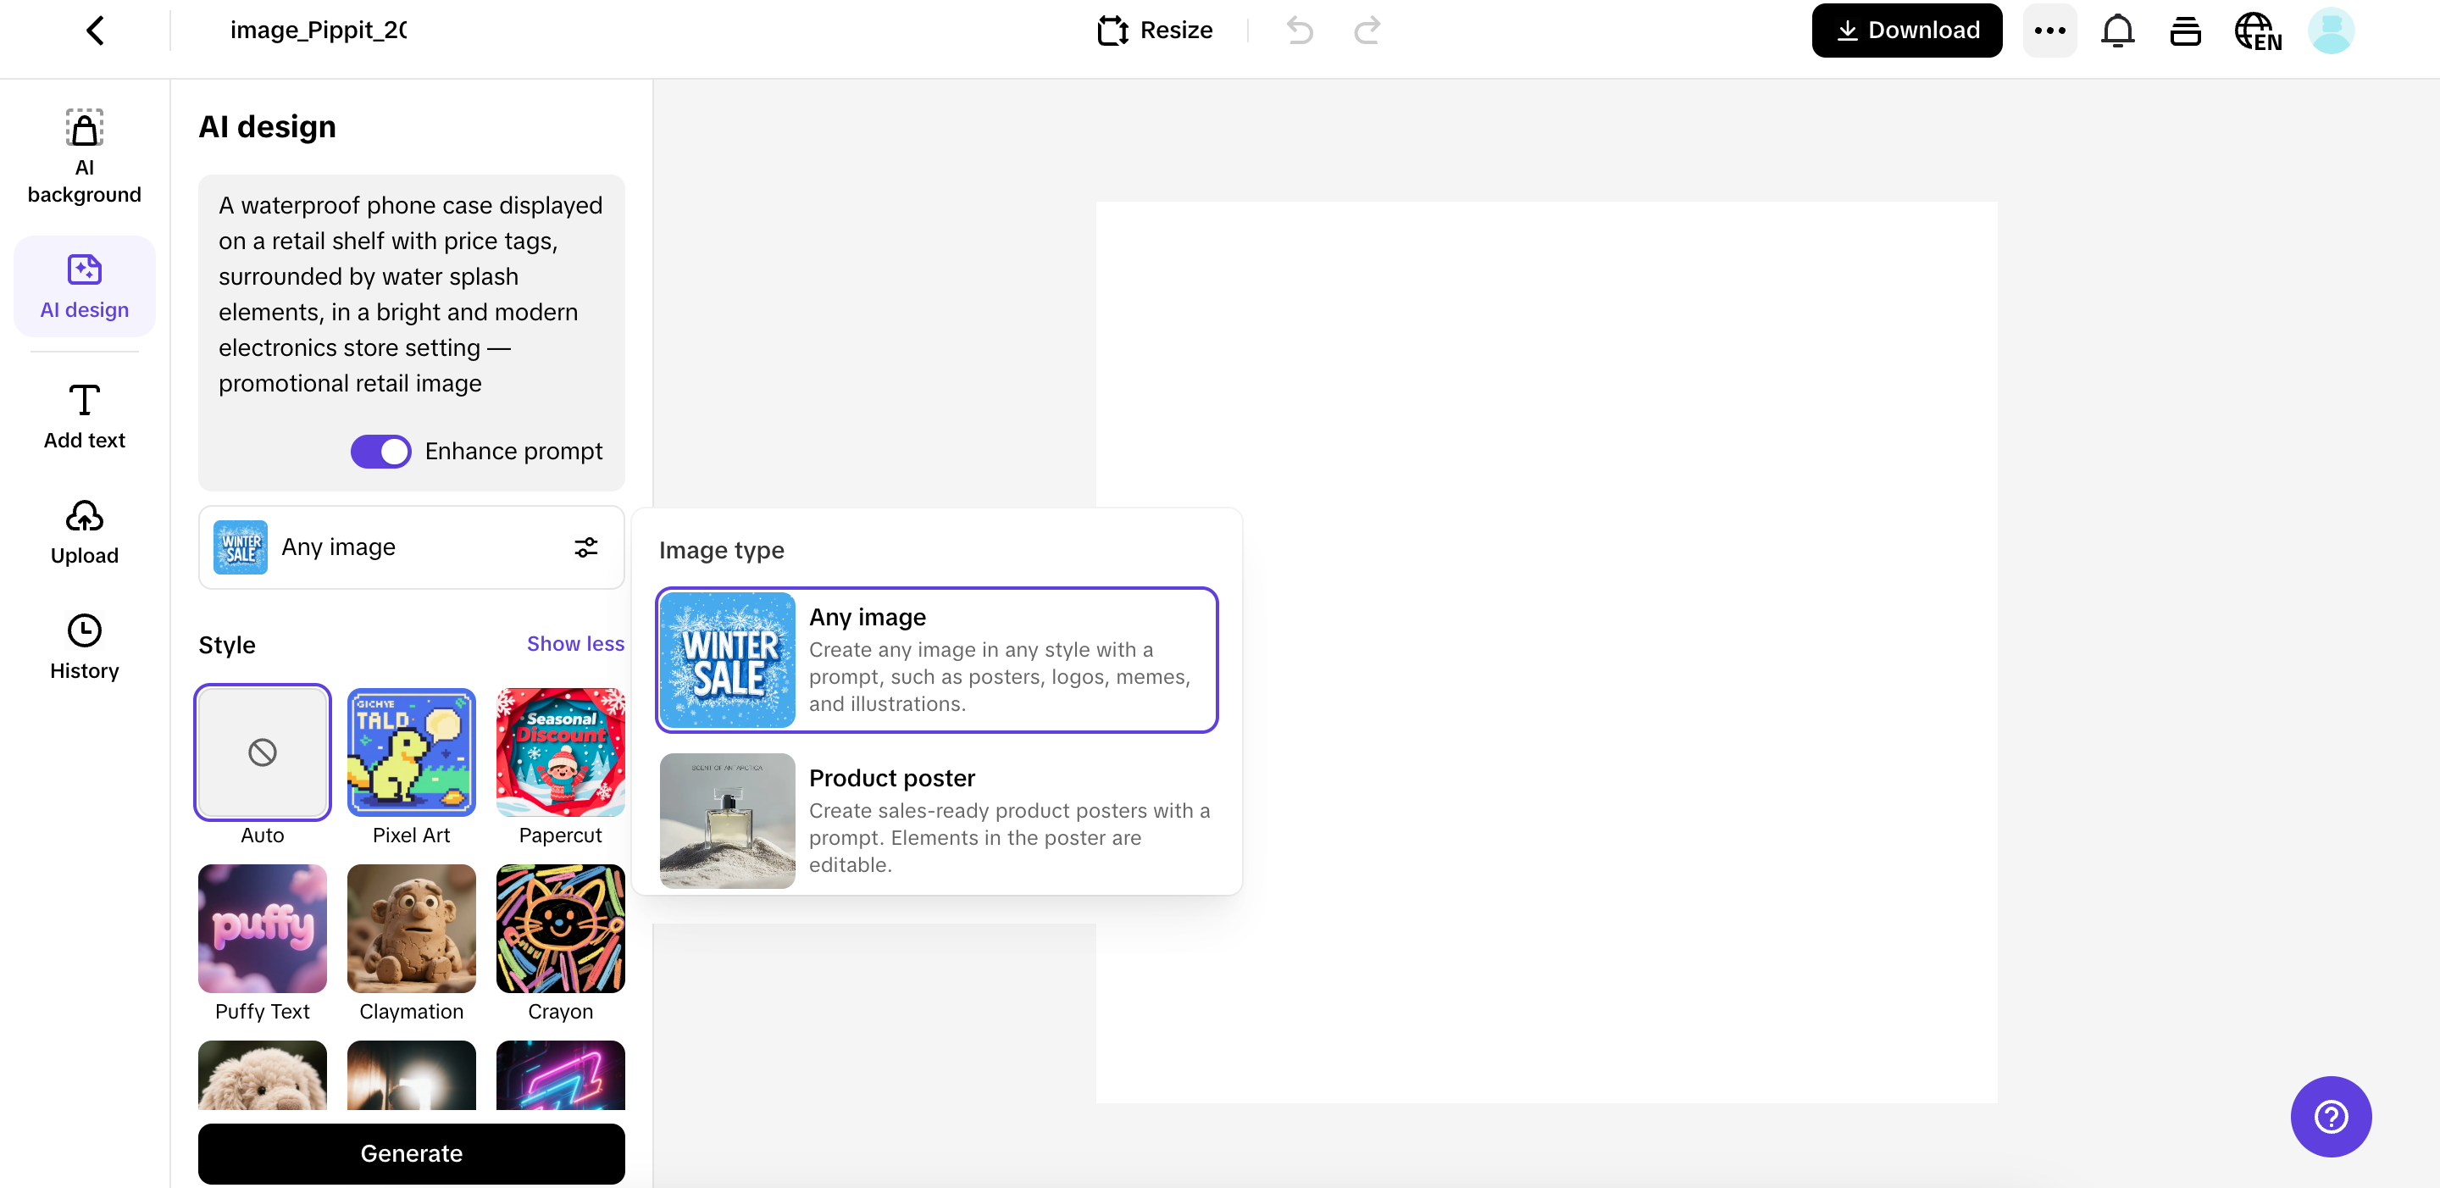The height and width of the screenshot is (1188, 2440).
Task: Open notifications bell
Action: [2117, 30]
